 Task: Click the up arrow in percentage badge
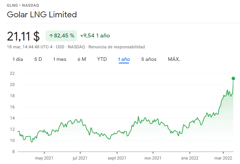click(51, 36)
